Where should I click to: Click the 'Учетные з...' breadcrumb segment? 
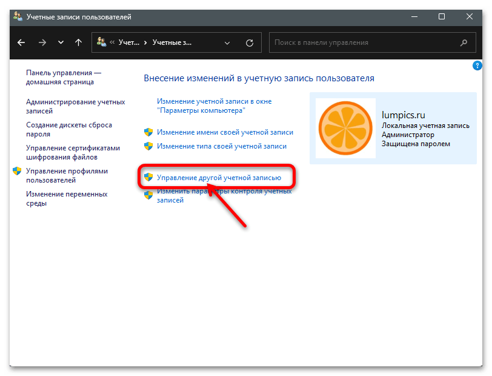coord(171,42)
